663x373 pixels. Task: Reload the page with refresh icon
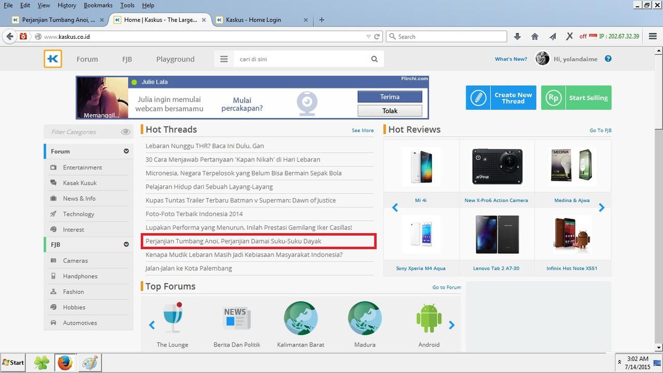(x=377, y=37)
